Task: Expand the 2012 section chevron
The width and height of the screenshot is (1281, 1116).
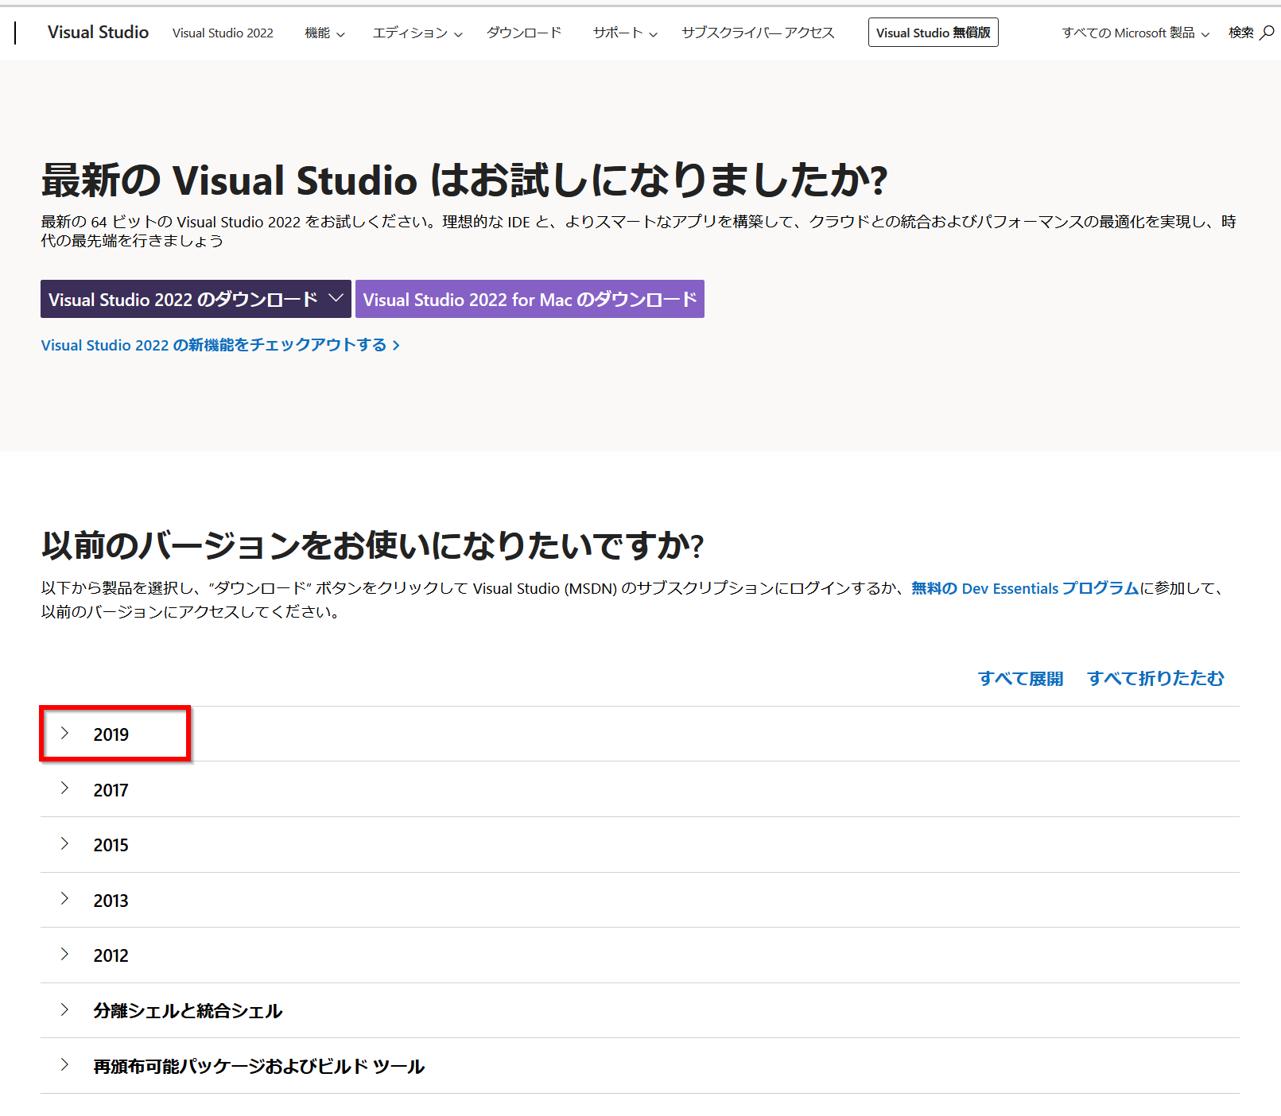Action: (65, 954)
